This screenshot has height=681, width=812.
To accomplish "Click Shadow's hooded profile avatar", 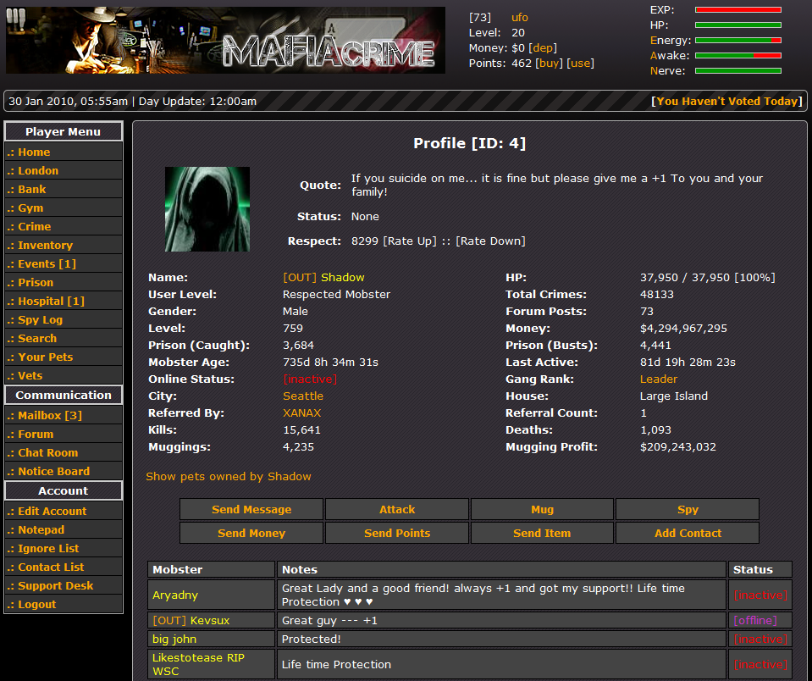I will tap(207, 209).
